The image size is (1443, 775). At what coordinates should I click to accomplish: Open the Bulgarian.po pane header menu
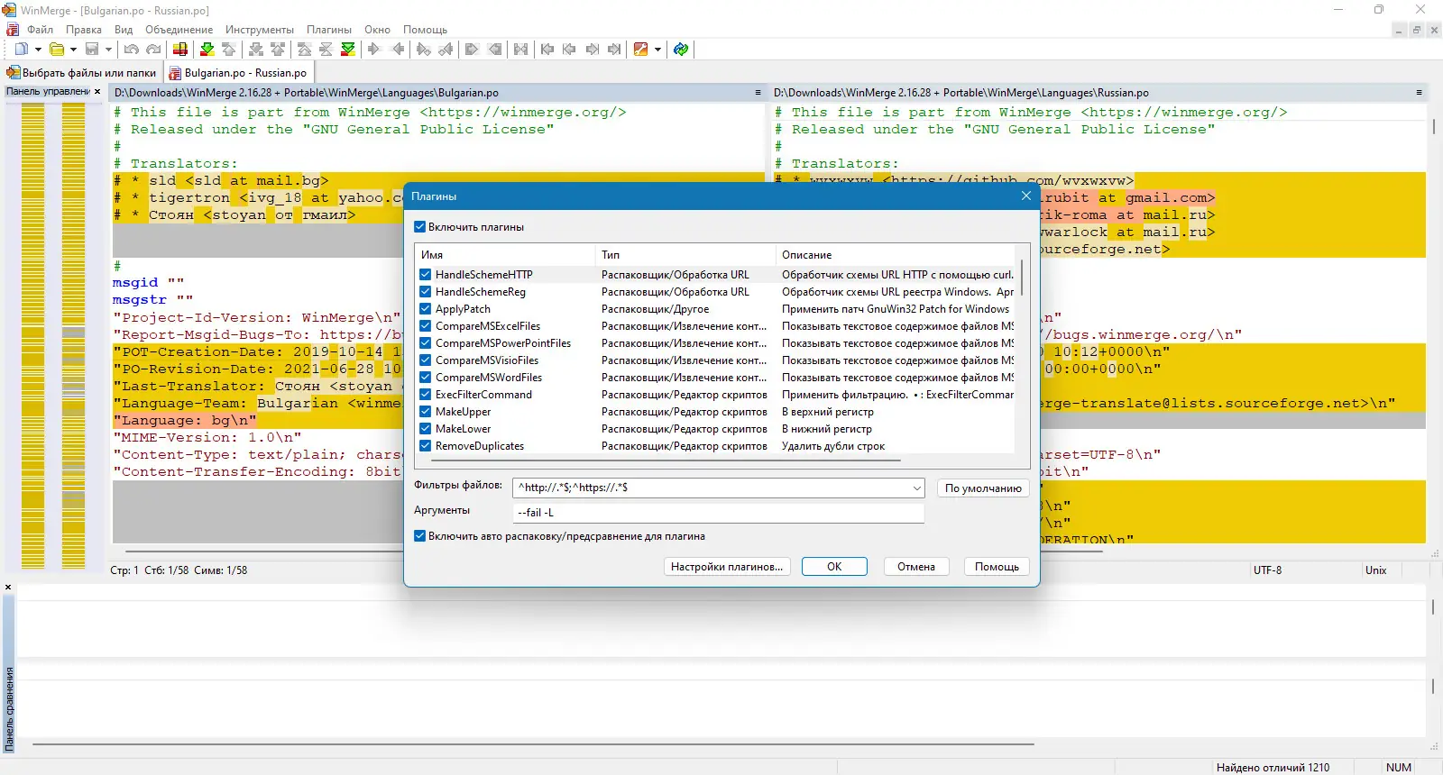point(758,93)
